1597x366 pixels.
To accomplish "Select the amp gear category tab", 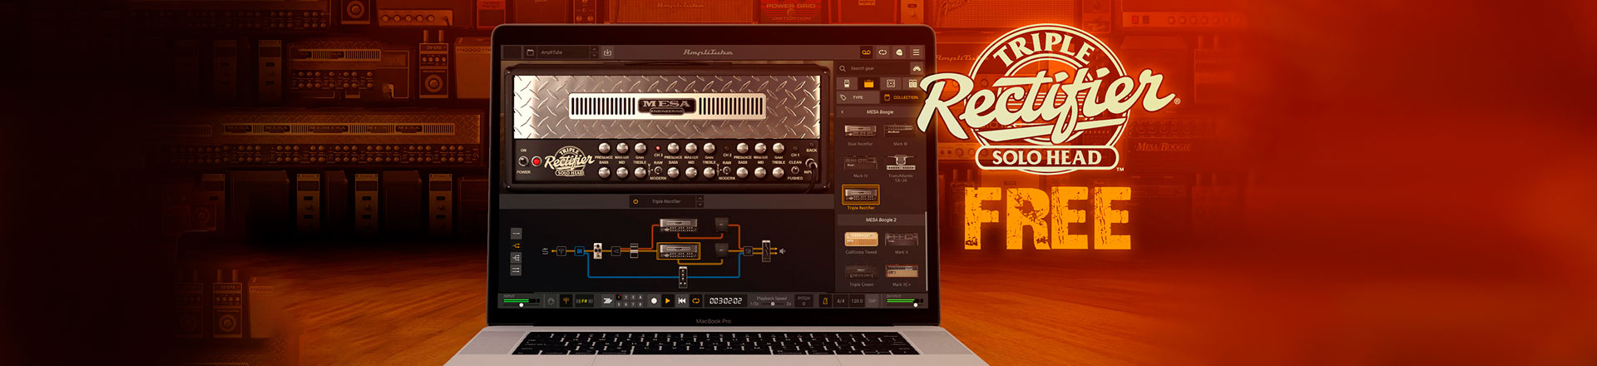I will coord(868,83).
